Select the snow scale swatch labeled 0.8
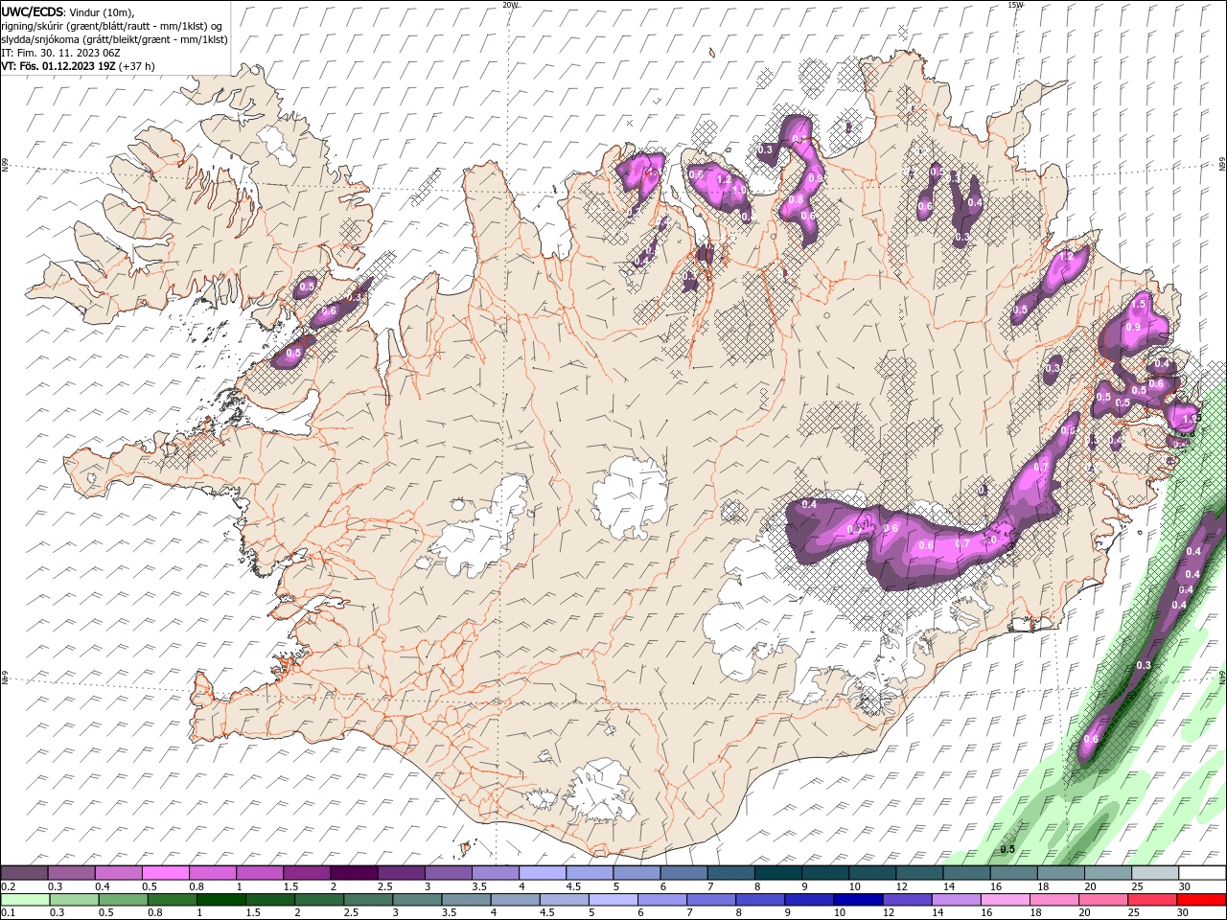This screenshot has width=1227, height=920. (x=212, y=872)
